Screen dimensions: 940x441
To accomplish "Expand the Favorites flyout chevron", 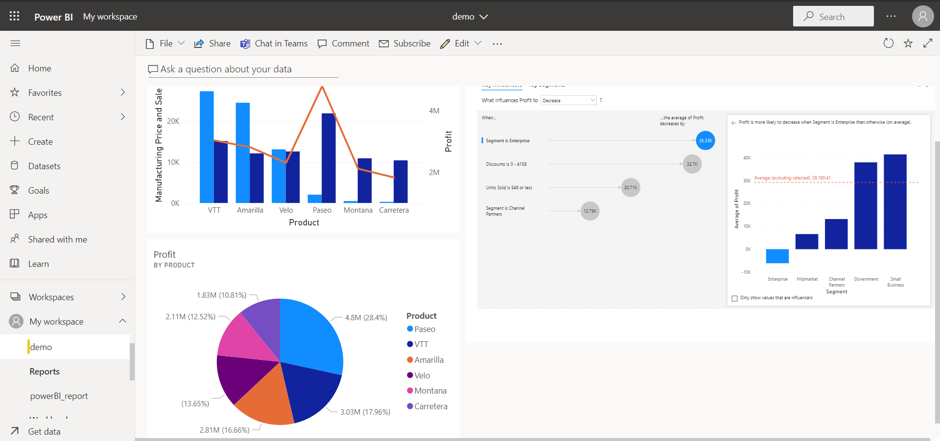I will 123,92.
